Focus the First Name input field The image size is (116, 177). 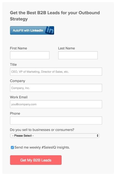(30, 55)
